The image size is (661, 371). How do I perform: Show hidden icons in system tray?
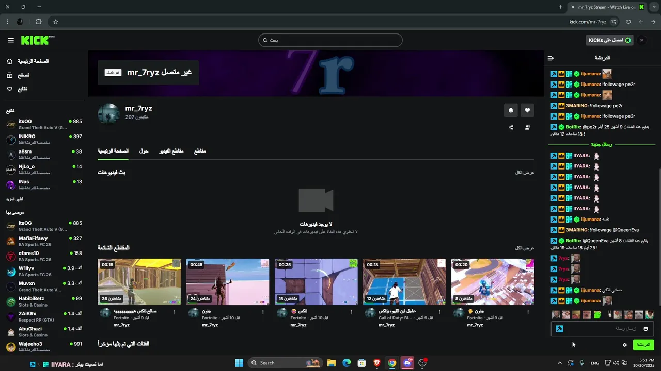tap(560, 363)
